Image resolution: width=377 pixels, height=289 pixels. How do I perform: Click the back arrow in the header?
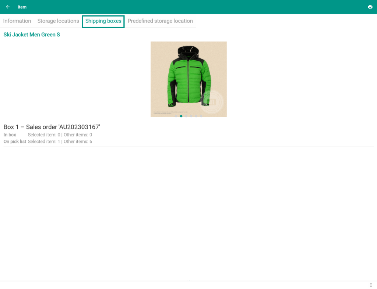8,7
